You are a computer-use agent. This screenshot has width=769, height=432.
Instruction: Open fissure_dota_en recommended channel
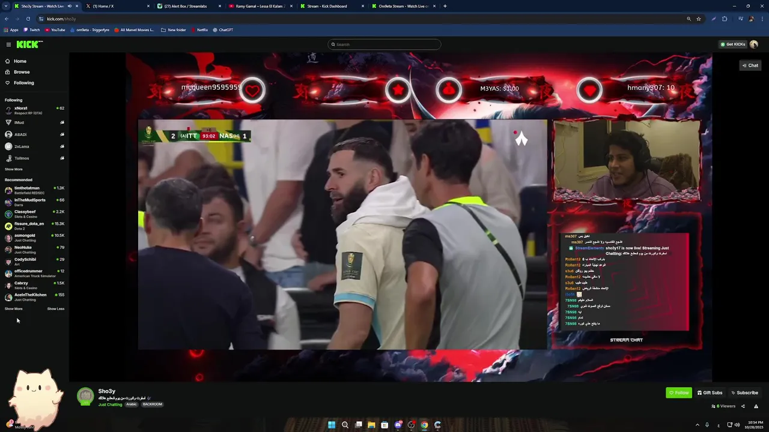click(34, 226)
